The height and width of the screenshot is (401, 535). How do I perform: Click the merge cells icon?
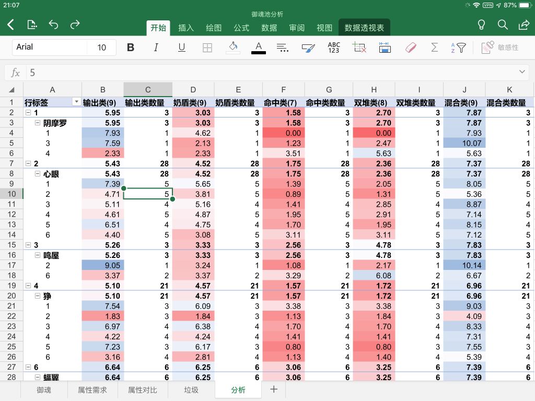pyautogui.click(x=385, y=48)
